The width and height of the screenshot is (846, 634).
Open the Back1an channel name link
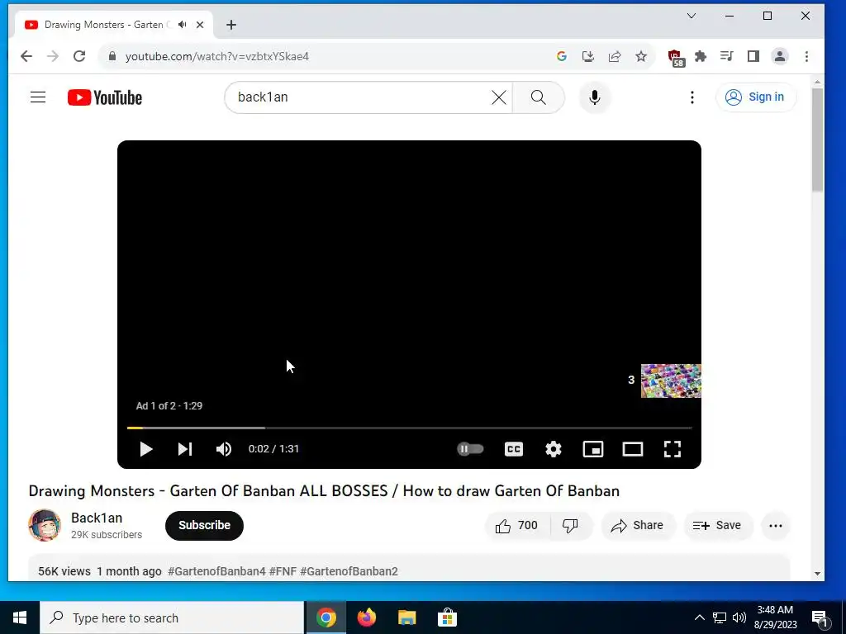pyautogui.click(x=97, y=518)
